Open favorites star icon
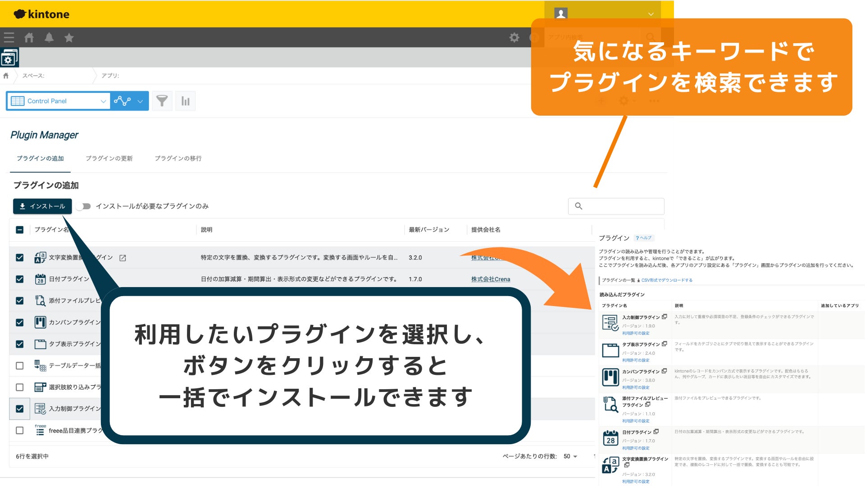865x486 pixels. (69, 38)
